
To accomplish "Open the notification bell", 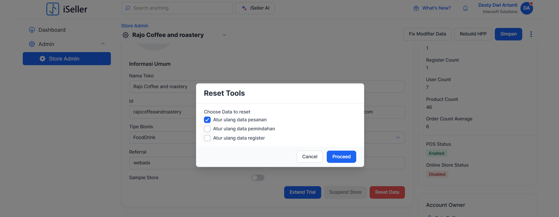I will click(465, 8).
